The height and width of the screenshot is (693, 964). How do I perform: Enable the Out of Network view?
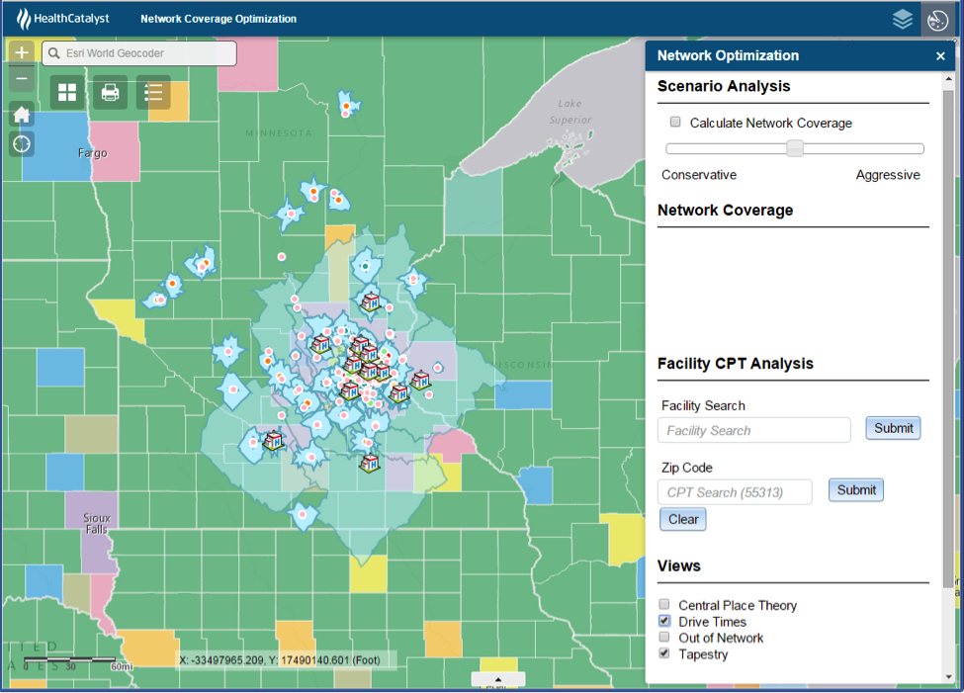point(663,638)
